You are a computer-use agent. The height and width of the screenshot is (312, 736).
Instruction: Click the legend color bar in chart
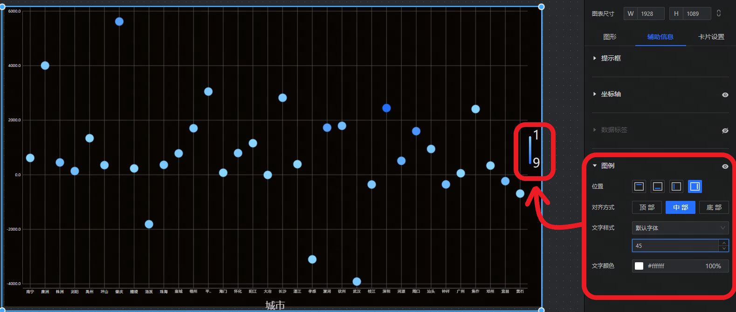point(530,150)
